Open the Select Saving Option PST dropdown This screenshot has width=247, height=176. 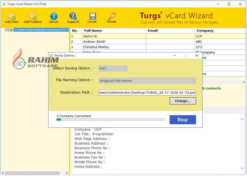point(113,68)
